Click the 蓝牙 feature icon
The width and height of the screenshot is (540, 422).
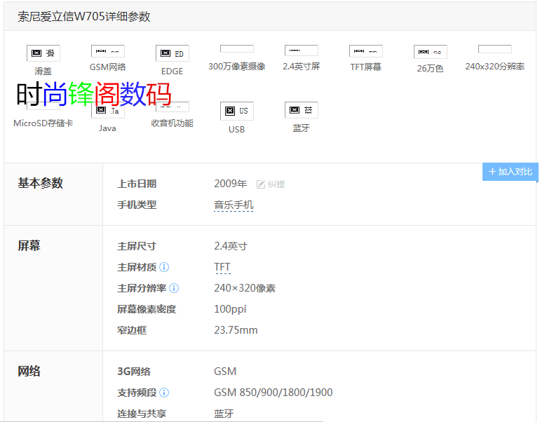pyautogui.click(x=302, y=110)
